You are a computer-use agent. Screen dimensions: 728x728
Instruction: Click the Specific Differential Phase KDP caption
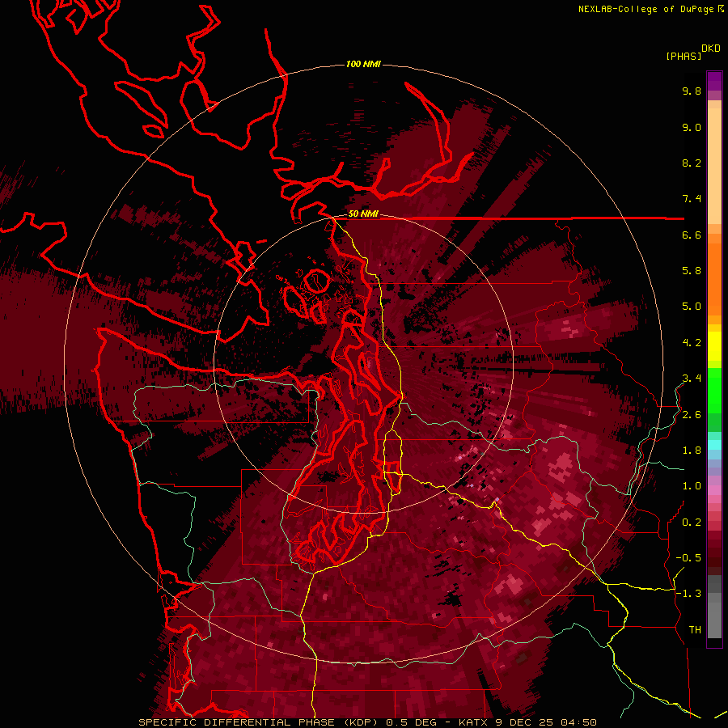point(367,723)
